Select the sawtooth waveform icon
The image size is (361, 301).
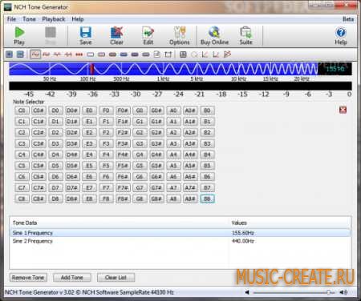tap(68, 54)
